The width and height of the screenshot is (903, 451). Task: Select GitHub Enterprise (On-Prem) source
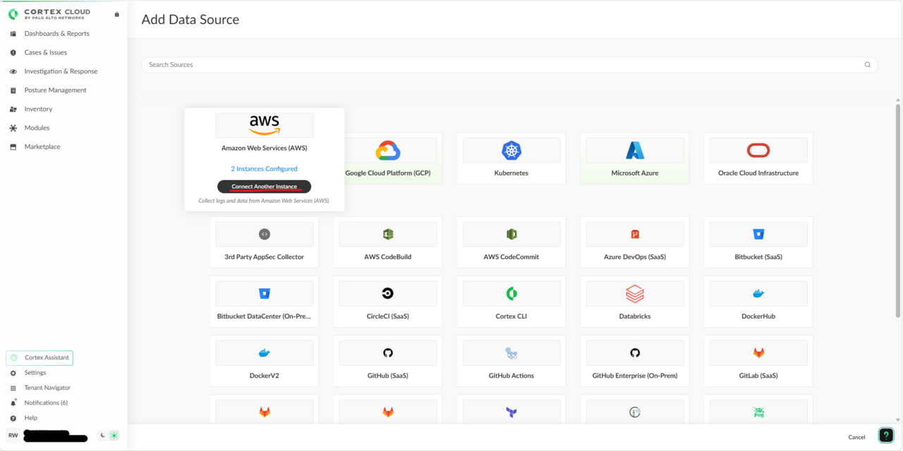635,361
